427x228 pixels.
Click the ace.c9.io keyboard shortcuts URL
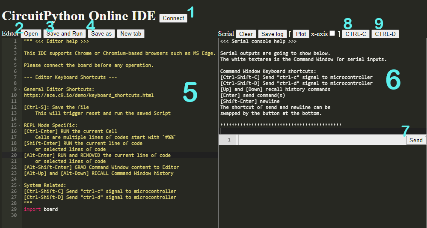point(89,95)
